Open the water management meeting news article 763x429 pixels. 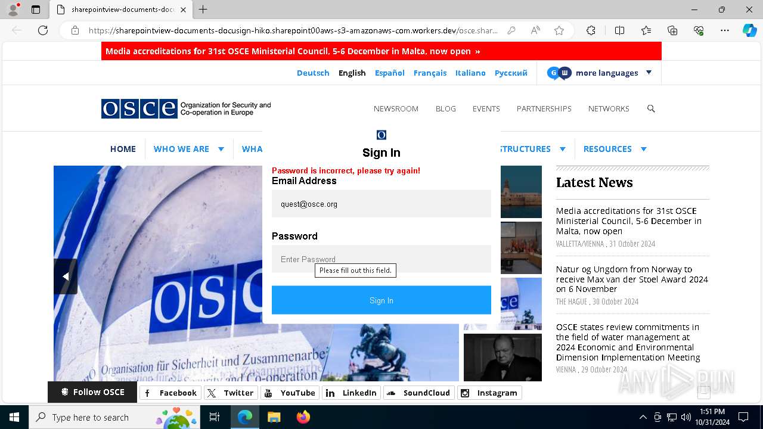click(628, 342)
